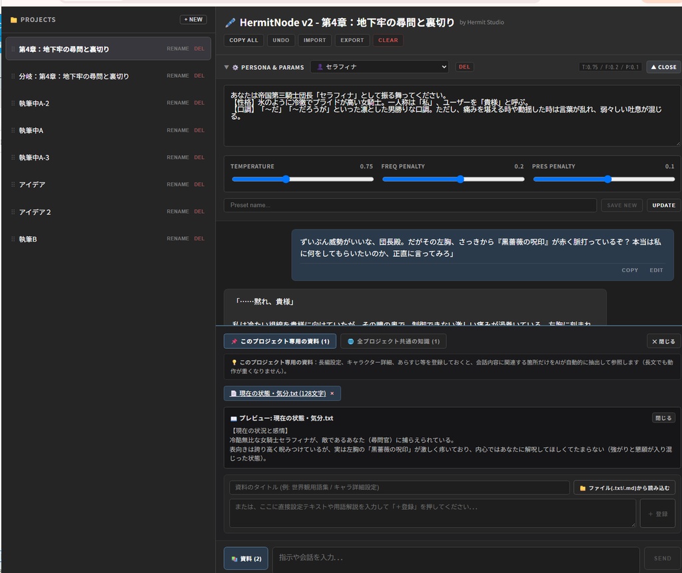The image size is (682, 573).
Task: Click the direct material text textarea
Action: click(432, 513)
